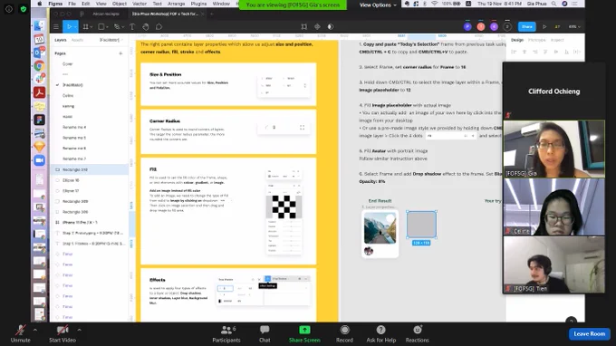Open the Pen tool dropdown arrow

(122, 27)
